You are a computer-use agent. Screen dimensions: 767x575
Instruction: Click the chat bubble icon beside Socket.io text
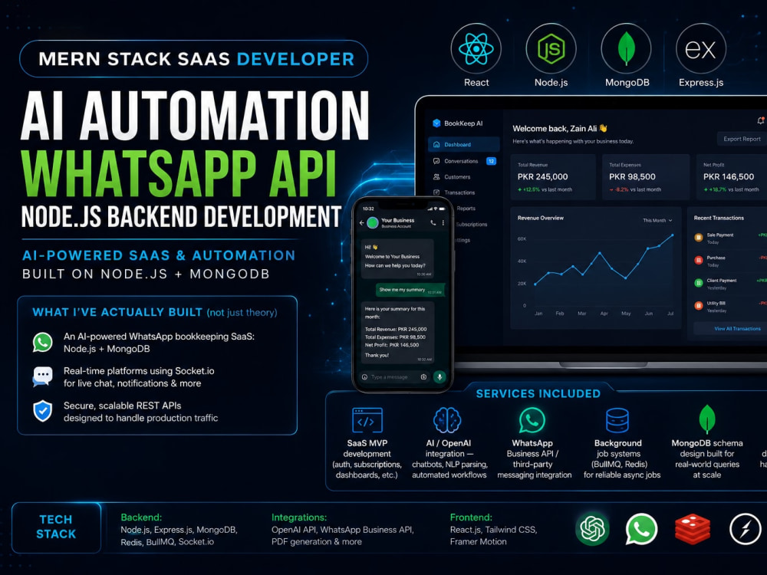(42, 376)
